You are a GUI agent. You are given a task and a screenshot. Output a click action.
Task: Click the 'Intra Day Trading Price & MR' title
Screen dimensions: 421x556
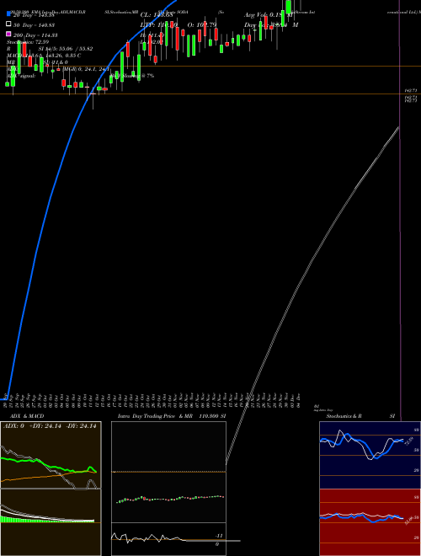click(155, 416)
